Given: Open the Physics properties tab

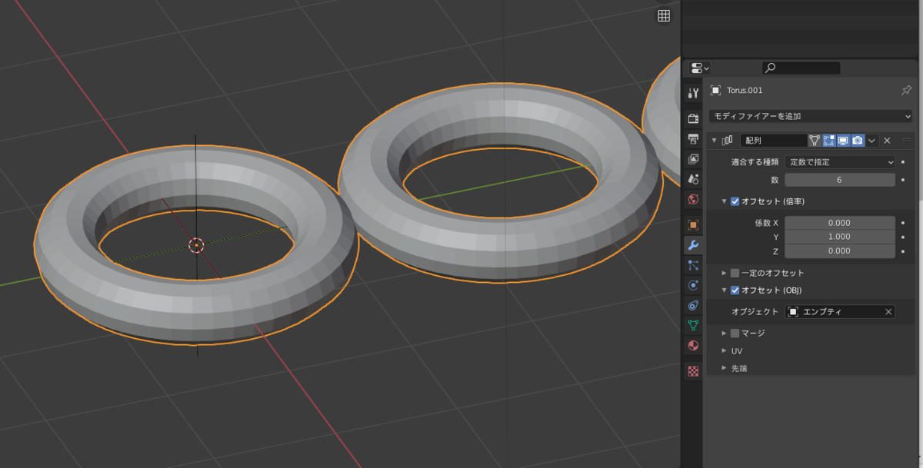Looking at the screenshot, I should pyautogui.click(x=693, y=285).
